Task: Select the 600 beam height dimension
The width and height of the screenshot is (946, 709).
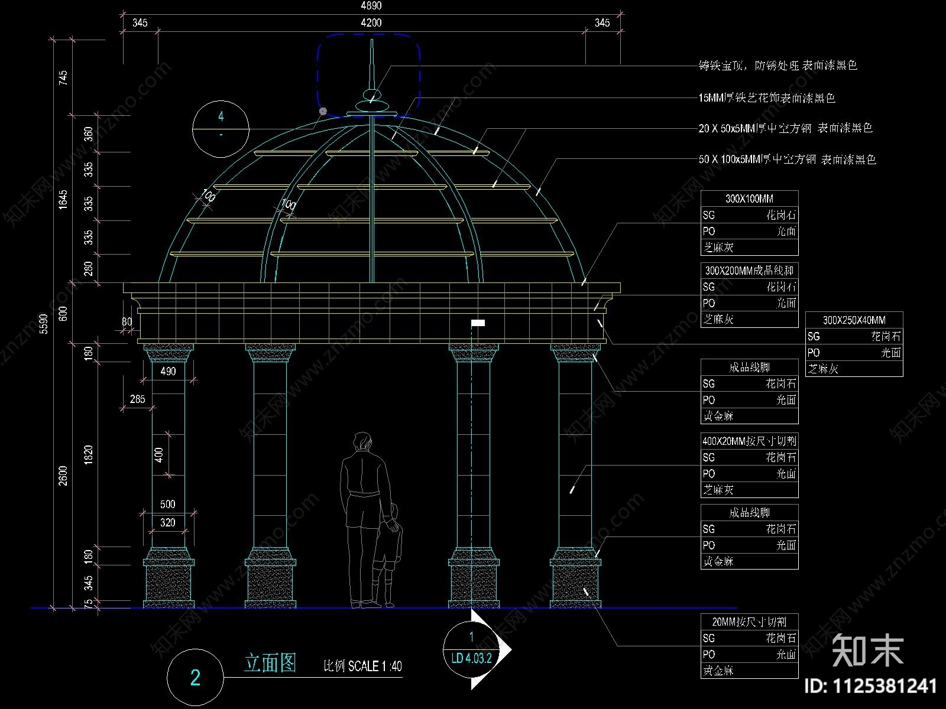Action: coord(63,313)
